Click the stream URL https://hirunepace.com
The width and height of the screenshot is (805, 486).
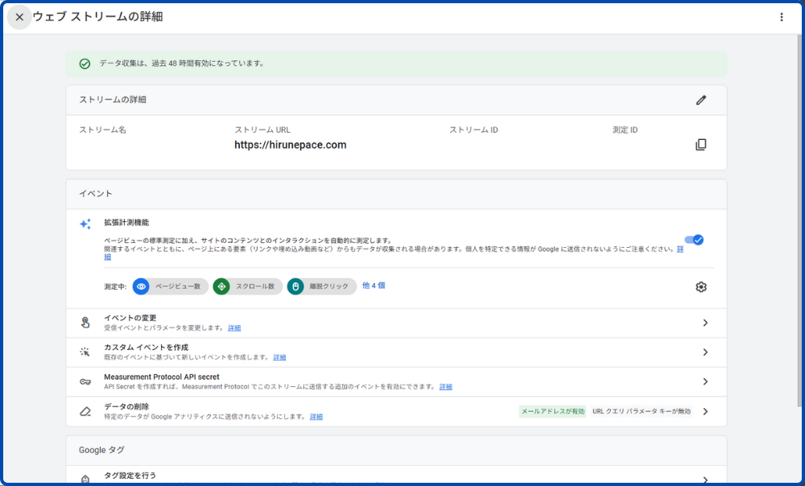tap(290, 145)
